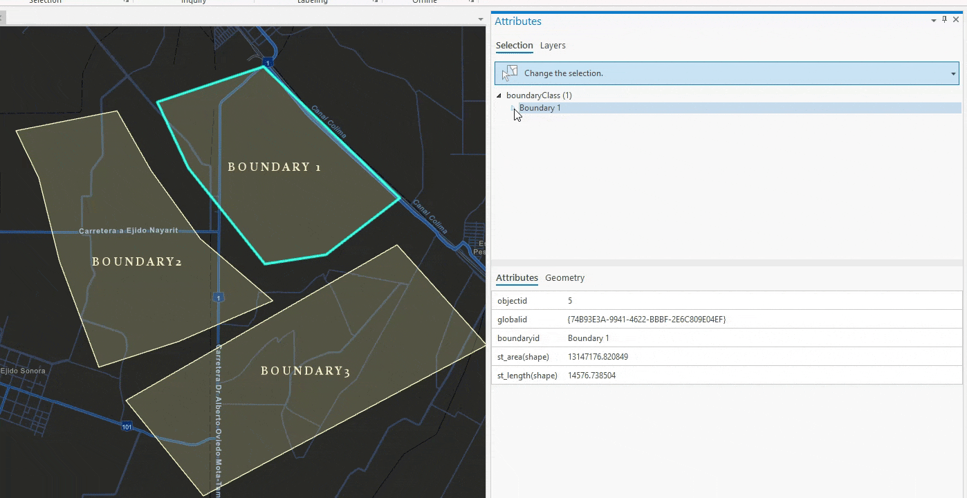This screenshot has height=498, width=967.
Task: Click the route 1 marker atop Boundary 1
Action: pyautogui.click(x=268, y=63)
